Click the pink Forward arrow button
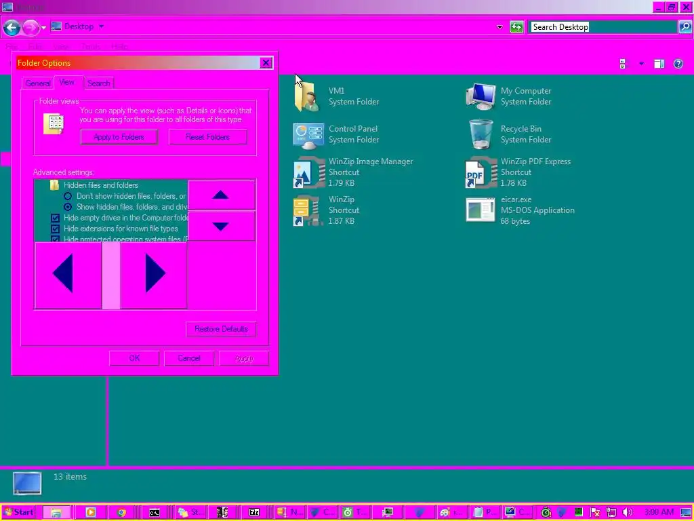The height and width of the screenshot is (521, 694). tap(30, 27)
